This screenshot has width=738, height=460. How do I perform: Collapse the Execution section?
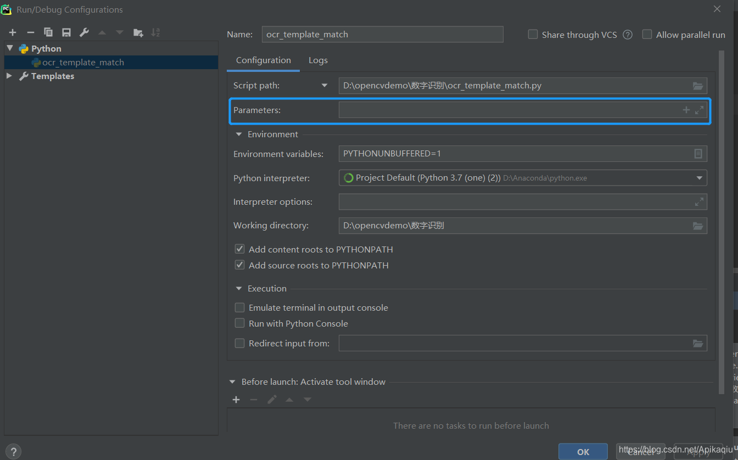click(239, 288)
